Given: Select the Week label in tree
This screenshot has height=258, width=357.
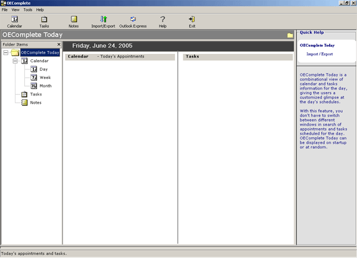Looking at the screenshot, I should tap(45, 78).
